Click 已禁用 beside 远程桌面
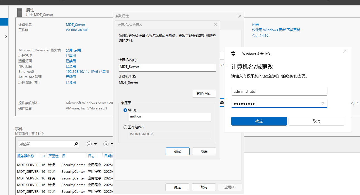This screenshot has width=360, height=195. click(x=71, y=61)
